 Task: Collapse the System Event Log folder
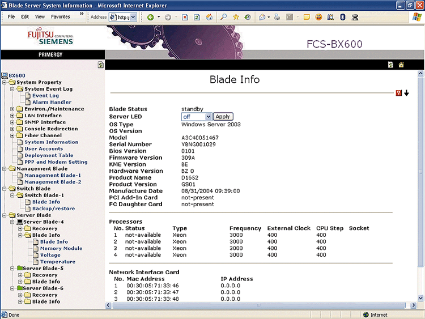click(x=12, y=89)
